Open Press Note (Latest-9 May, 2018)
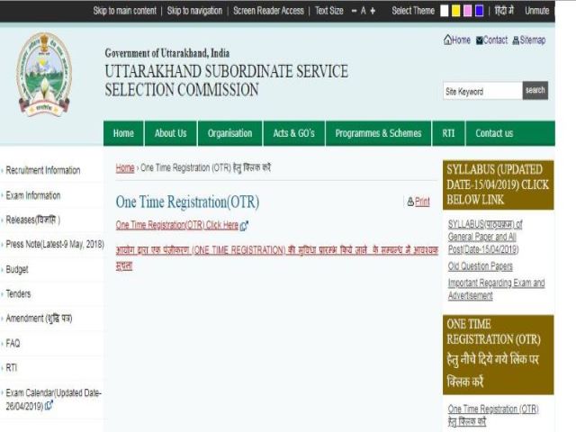 [x=55, y=244]
